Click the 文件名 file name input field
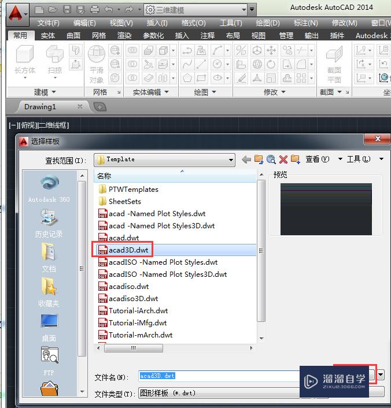 [219, 376]
